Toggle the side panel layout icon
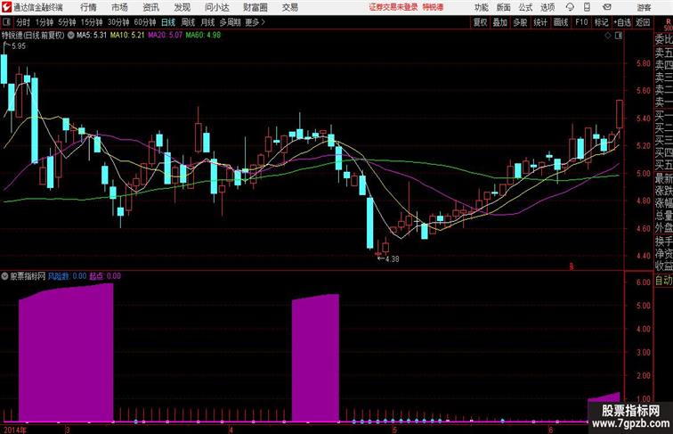This screenshot has width=673, height=434. click(619, 36)
